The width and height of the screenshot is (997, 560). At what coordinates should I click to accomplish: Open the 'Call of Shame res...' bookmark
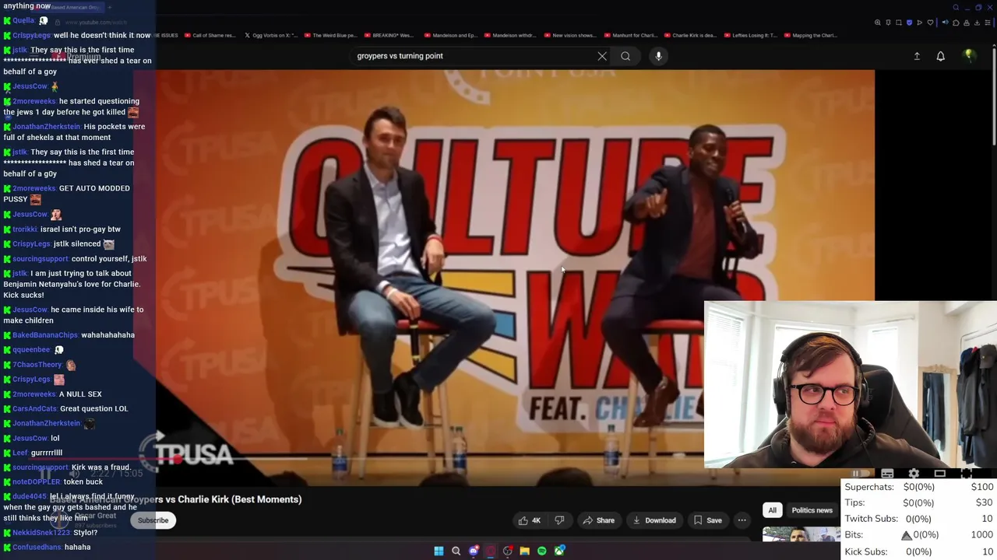[x=210, y=35]
